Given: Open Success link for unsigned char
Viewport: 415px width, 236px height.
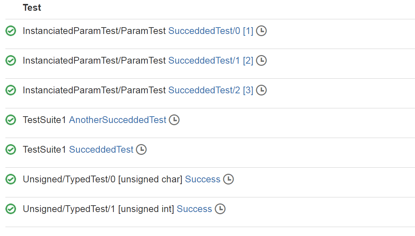Looking at the screenshot, I should click(x=203, y=179).
